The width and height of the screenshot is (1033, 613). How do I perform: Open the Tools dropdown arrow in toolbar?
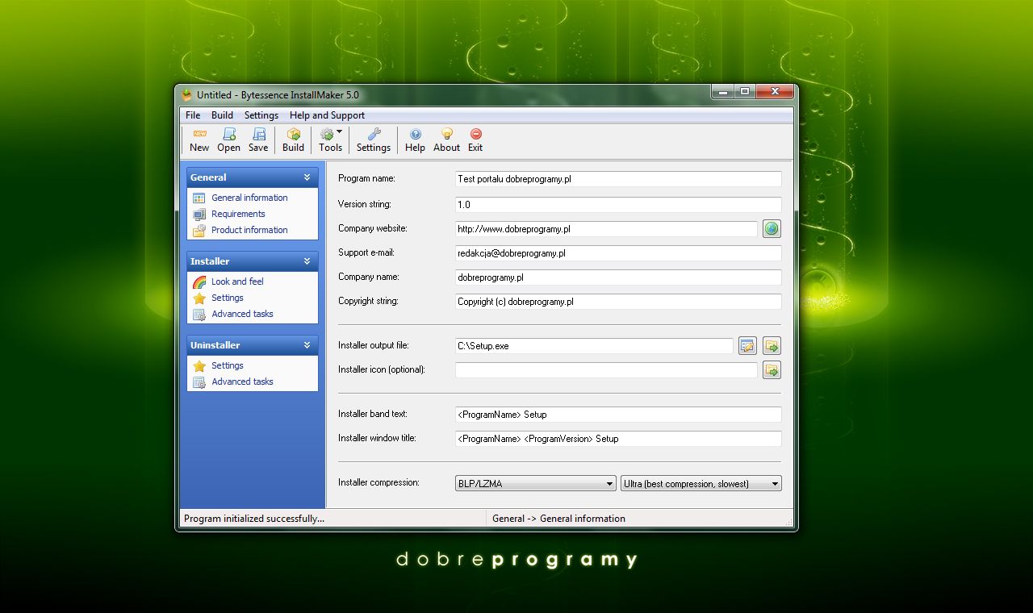339,131
